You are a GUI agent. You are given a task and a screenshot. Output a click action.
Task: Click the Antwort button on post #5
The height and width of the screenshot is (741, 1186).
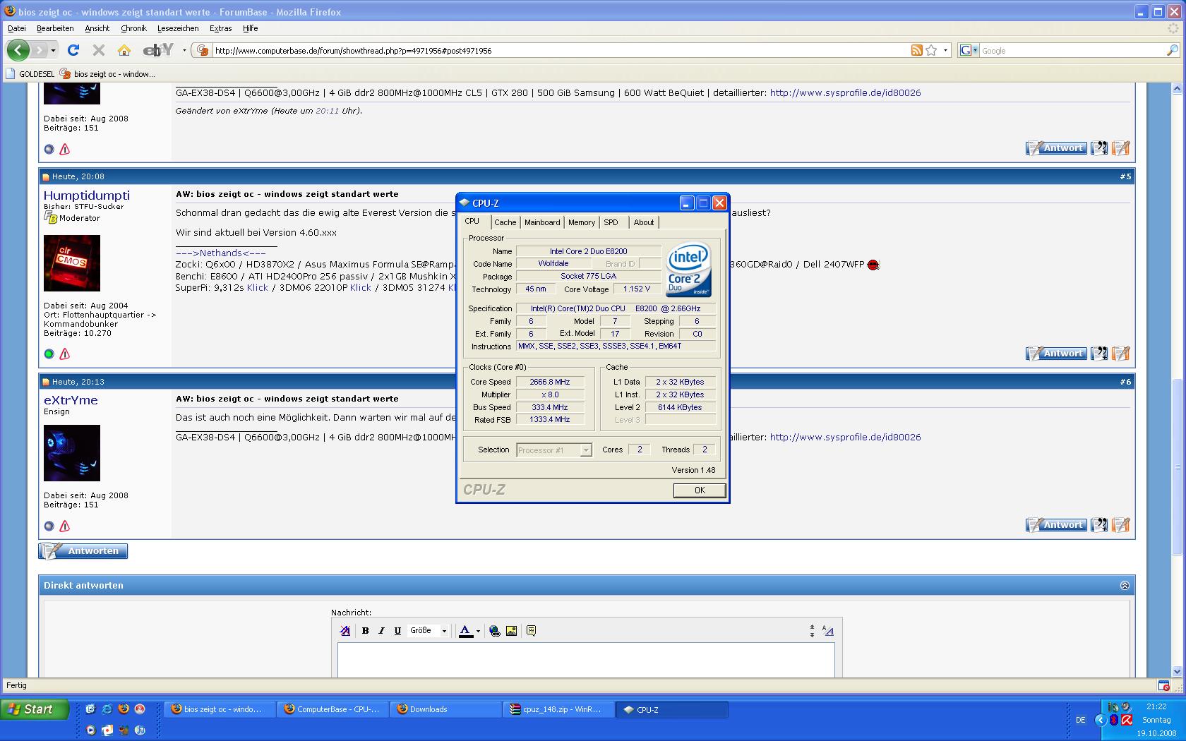tap(1056, 353)
